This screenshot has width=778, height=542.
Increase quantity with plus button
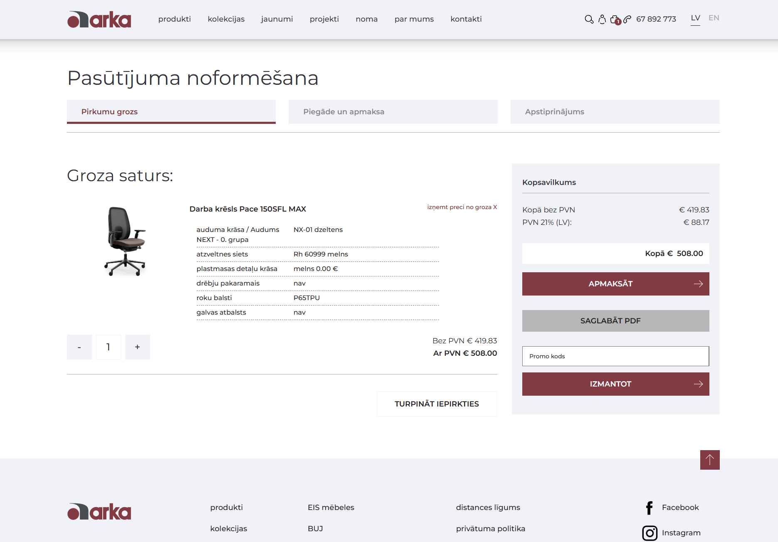137,347
